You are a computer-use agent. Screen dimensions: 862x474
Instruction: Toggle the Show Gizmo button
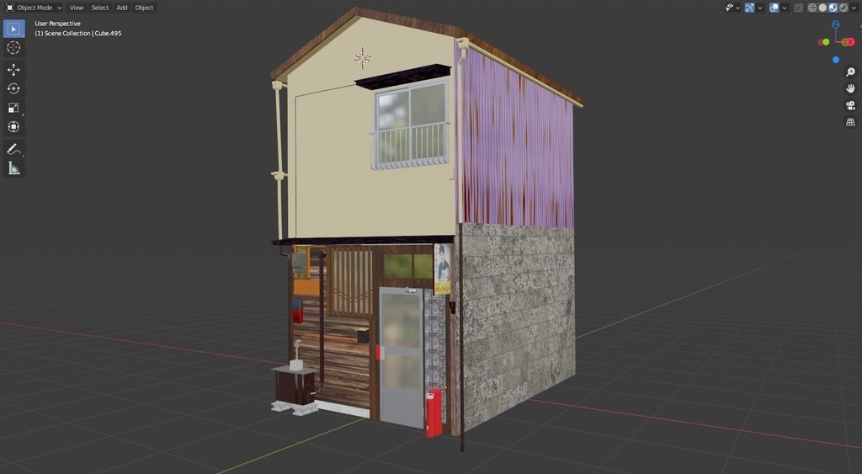point(749,8)
